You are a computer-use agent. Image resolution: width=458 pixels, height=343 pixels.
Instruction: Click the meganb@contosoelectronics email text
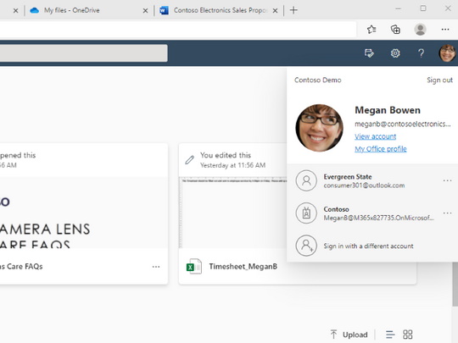coord(403,124)
